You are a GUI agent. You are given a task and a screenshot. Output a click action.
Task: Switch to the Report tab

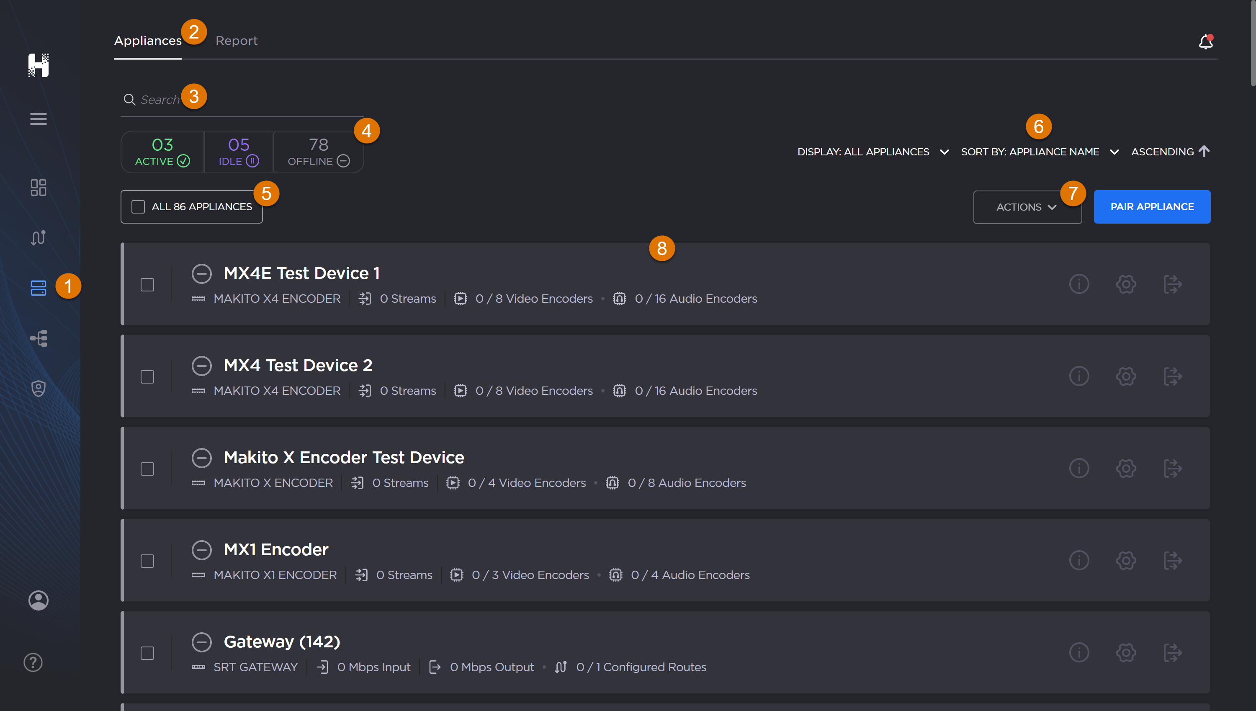(236, 41)
